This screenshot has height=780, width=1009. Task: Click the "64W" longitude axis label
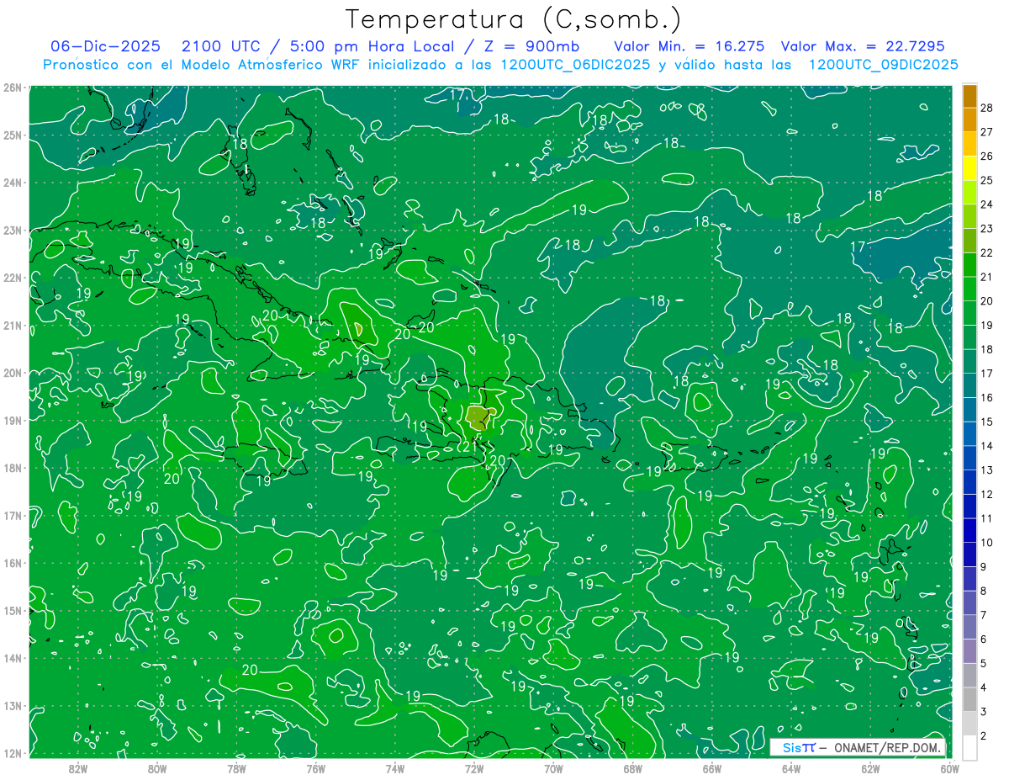[x=791, y=768]
